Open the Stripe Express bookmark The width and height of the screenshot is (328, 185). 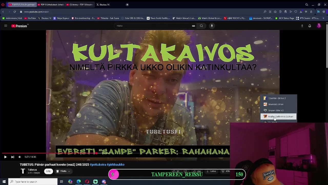[61, 18]
